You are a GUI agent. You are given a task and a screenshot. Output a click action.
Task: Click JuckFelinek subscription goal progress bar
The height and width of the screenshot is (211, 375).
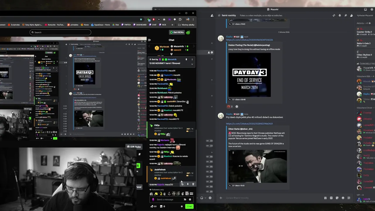click(190, 176)
